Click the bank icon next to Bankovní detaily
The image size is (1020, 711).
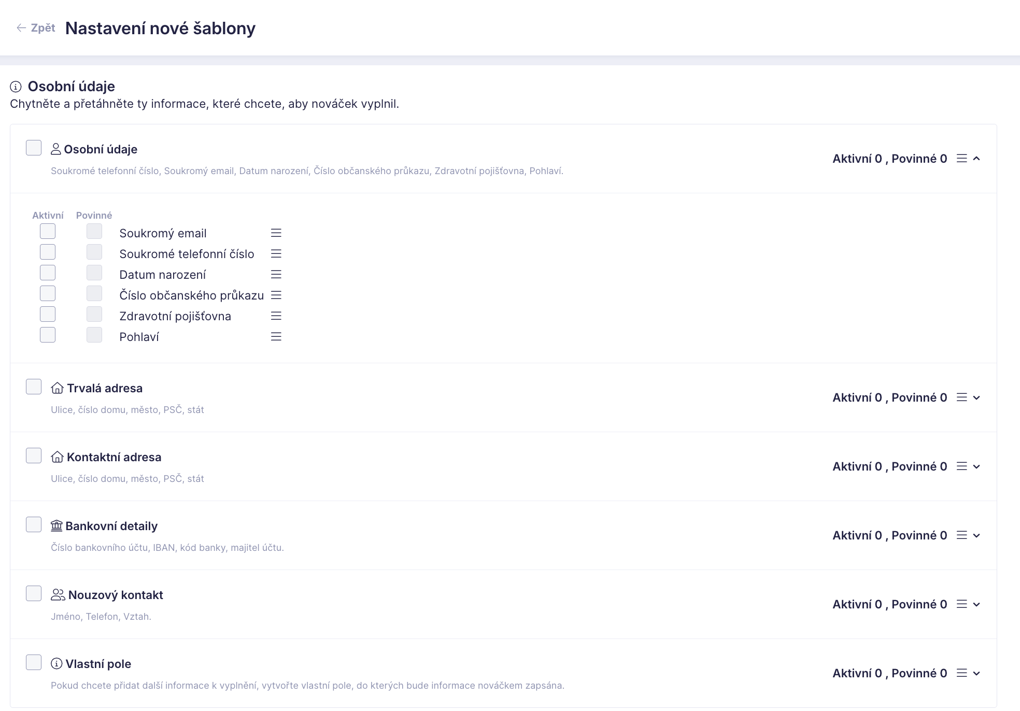[56, 526]
